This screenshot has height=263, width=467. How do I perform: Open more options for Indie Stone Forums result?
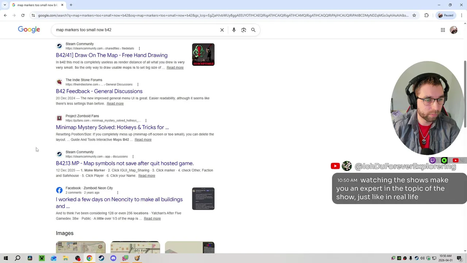(138, 85)
